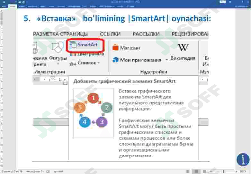
Task: Click the Надстройки group label
Action: [x=154, y=72]
